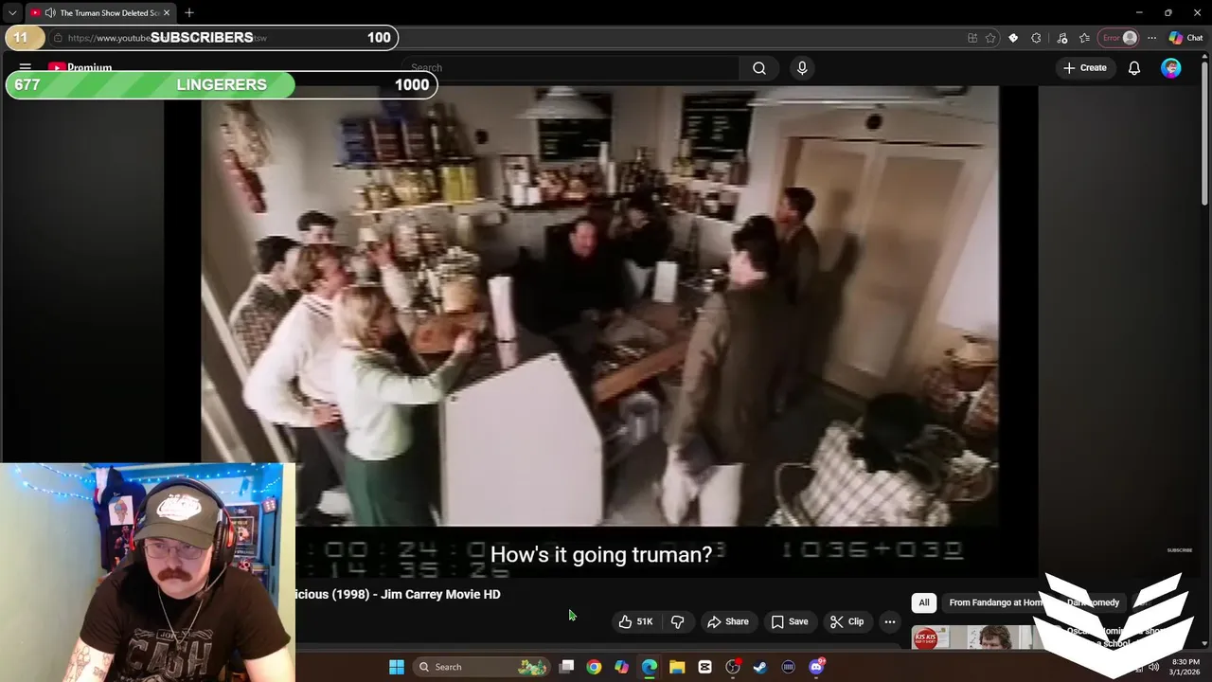Open the YouTube notifications bell
The width and height of the screenshot is (1212, 682).
(x=1134, y=68)
